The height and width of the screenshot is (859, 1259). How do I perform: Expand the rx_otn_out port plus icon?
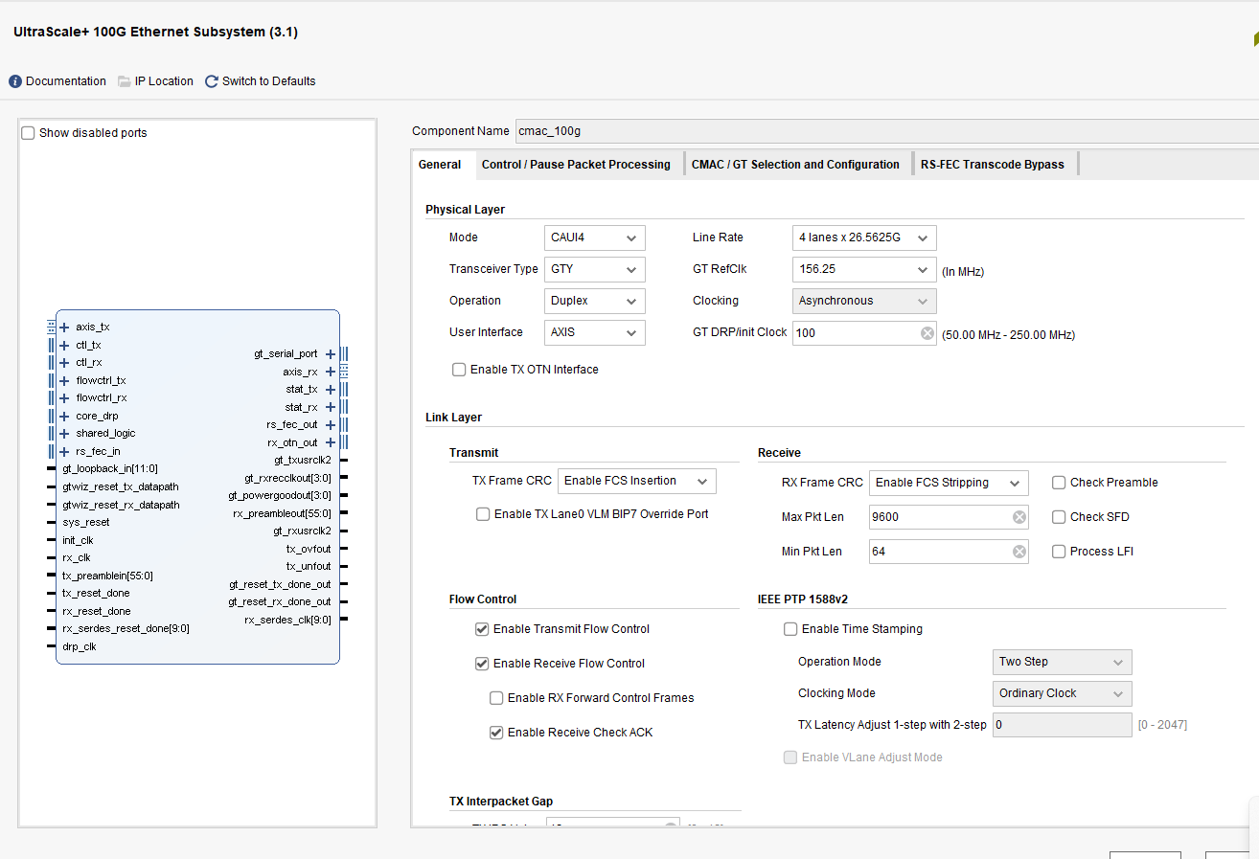coord(331,442)
